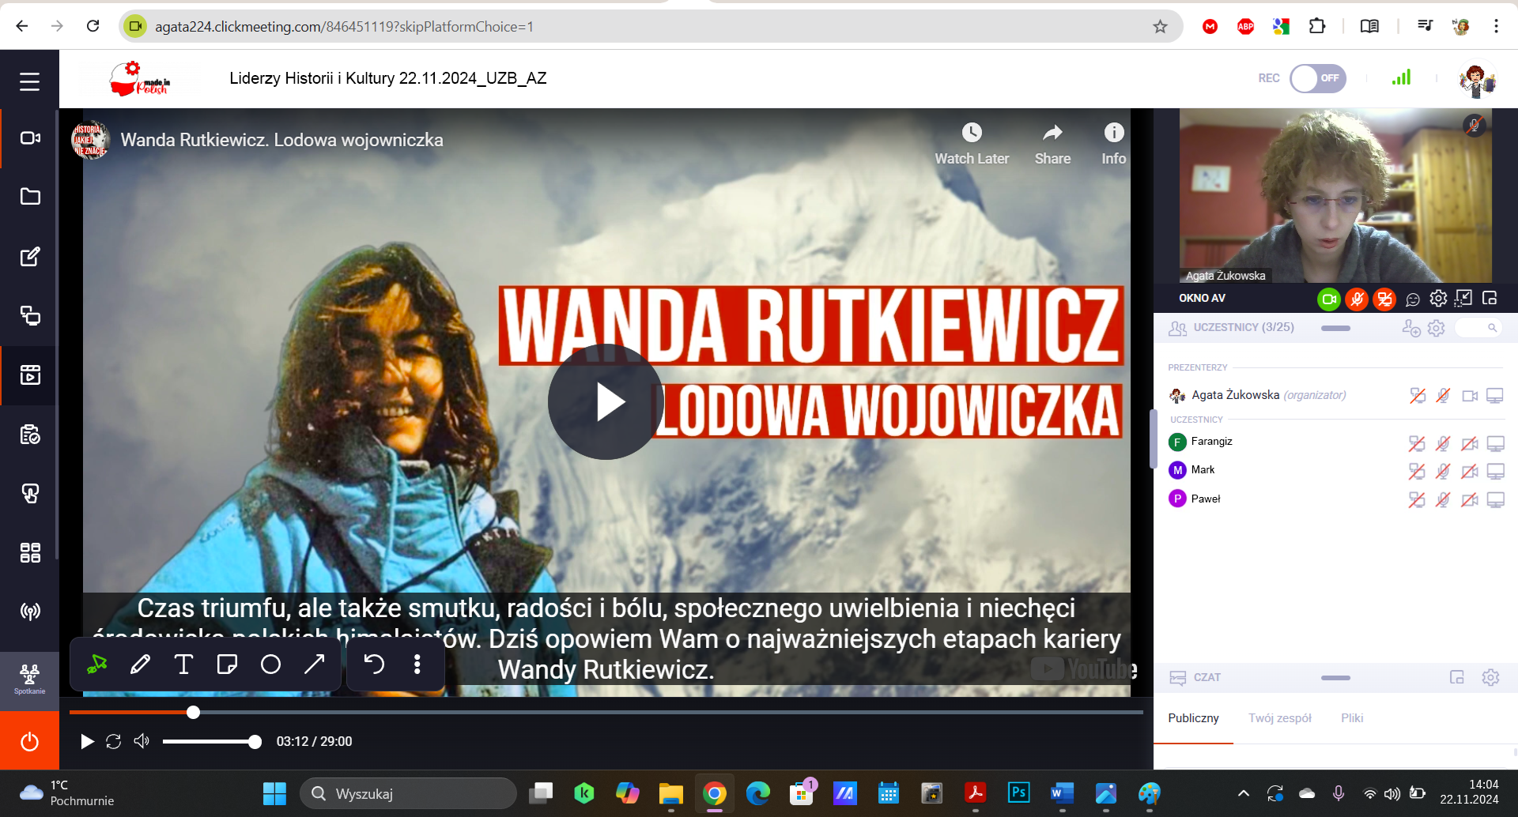
Task: Grant Mark screen presenter access
Action: 1495,472
